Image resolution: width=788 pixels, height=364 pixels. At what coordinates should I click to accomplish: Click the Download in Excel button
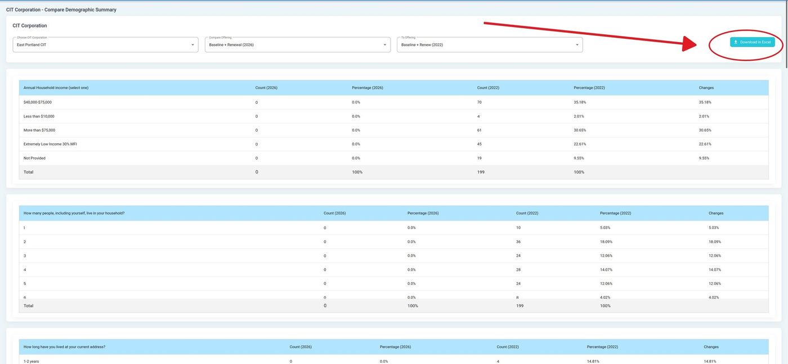(x=752, y=42)
